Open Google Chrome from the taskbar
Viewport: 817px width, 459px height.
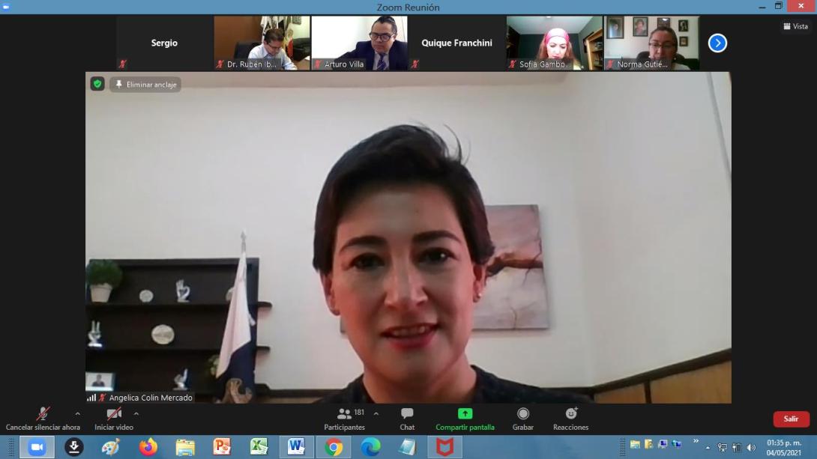coord(334,447)
